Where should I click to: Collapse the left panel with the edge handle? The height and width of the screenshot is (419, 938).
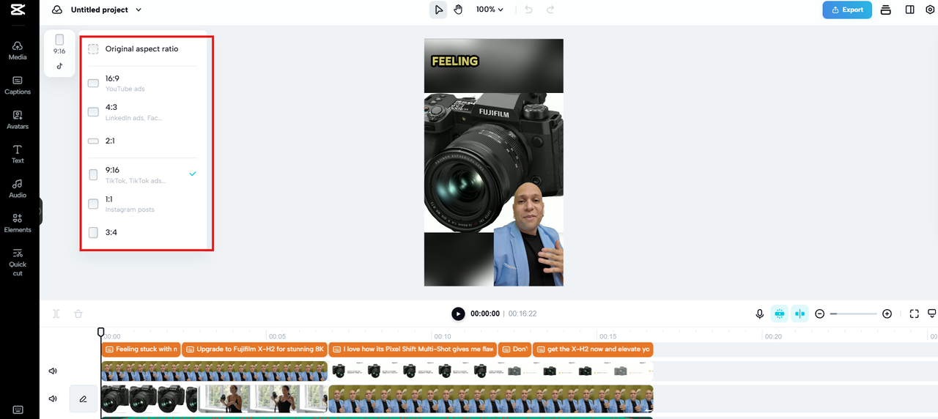tap(41, 211)
